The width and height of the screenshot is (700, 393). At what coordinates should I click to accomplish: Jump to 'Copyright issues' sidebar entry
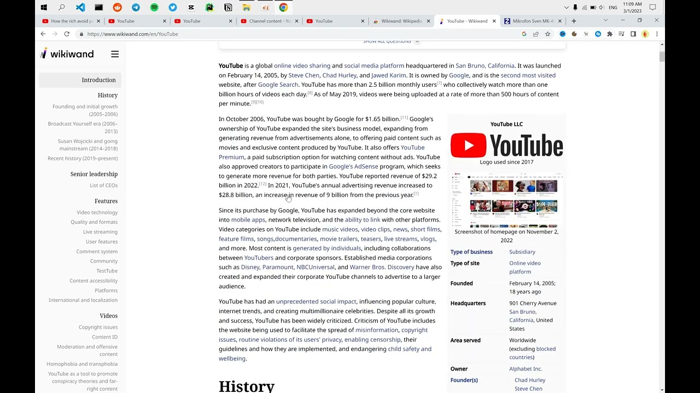[98, 327]
